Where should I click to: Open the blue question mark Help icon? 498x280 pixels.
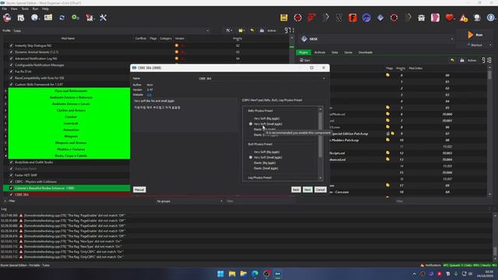[x=491, y=18]
